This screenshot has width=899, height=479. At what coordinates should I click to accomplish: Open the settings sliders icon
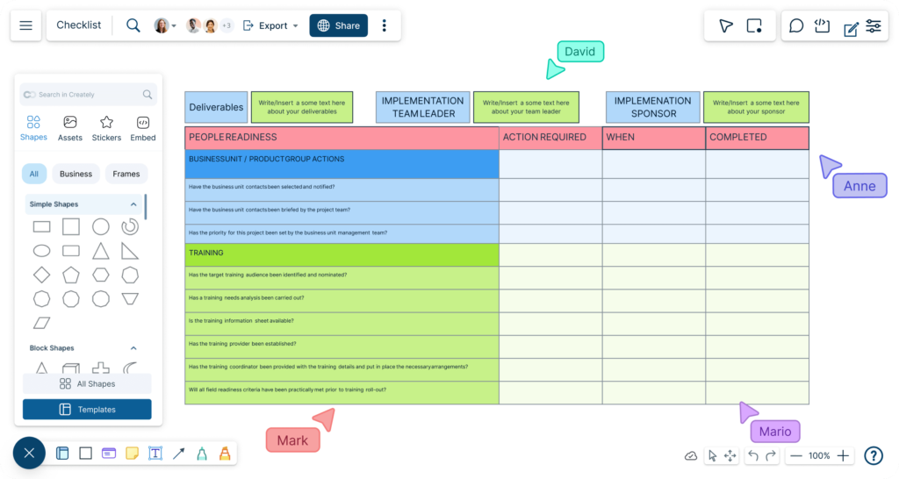[x=874, y=25]
